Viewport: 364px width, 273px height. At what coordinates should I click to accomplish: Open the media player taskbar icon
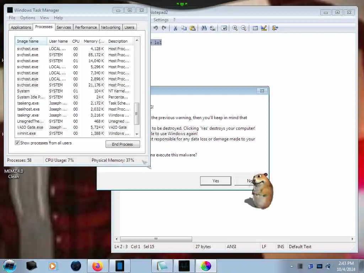[x=53, y=266]
